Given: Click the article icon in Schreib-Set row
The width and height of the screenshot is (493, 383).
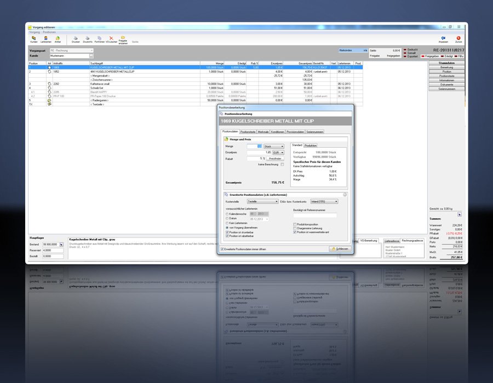Looking at the screenshot, I should click(x=49, y=88).
